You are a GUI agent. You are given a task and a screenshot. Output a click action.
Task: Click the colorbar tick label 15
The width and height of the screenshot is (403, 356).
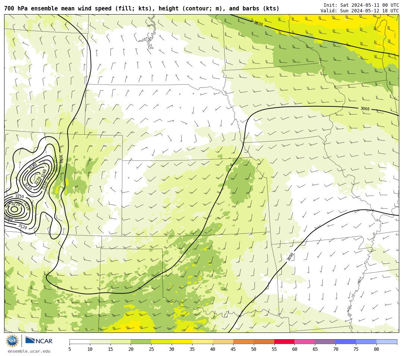(110, 349)
